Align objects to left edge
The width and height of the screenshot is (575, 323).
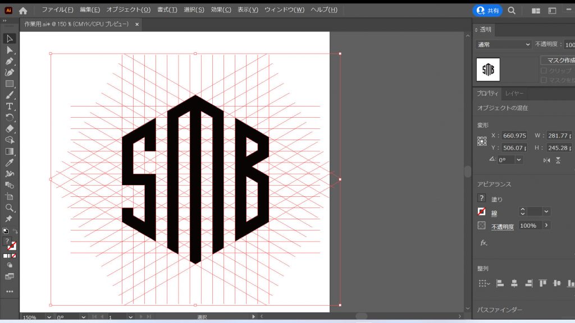[x=500, y=283]
